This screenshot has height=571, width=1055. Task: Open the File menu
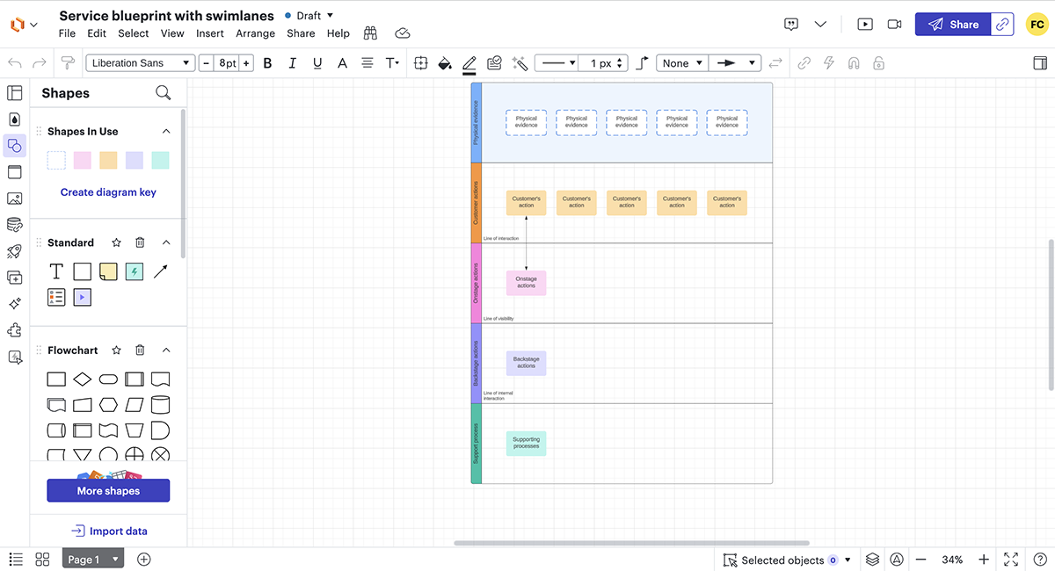pyautogui.click(x=67, y=33)
